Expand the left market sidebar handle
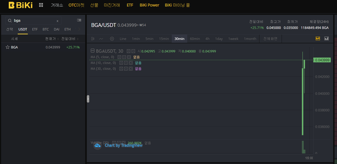The height and width of the screenshot is (164, 337). coord(88,99)
